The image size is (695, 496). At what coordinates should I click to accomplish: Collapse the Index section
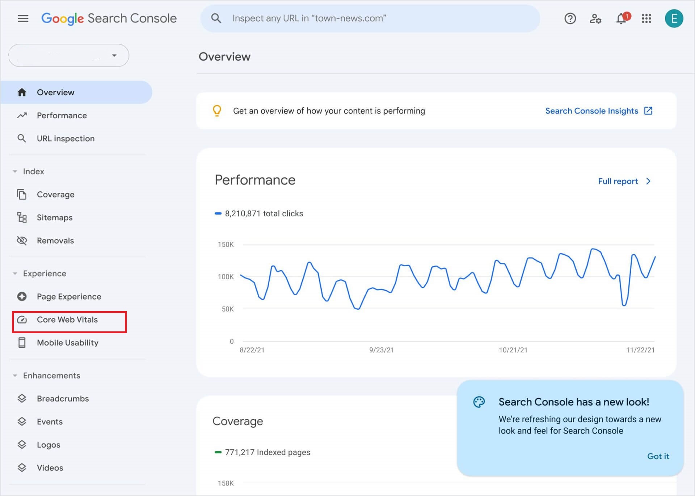click(x=15, y=171)
